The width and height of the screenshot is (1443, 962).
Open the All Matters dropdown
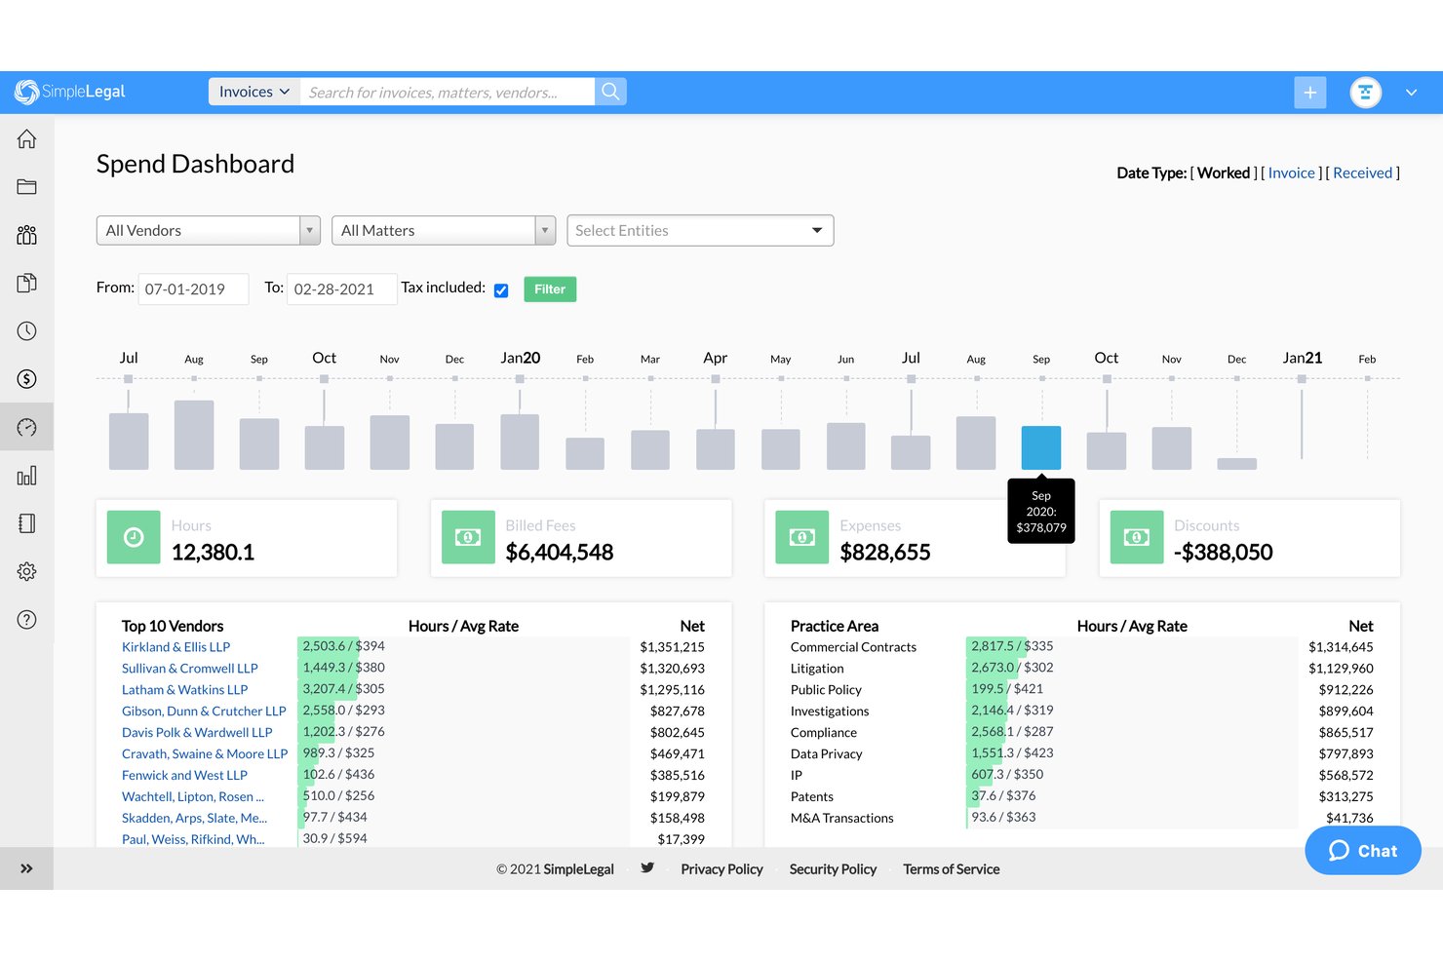[444, 230]
